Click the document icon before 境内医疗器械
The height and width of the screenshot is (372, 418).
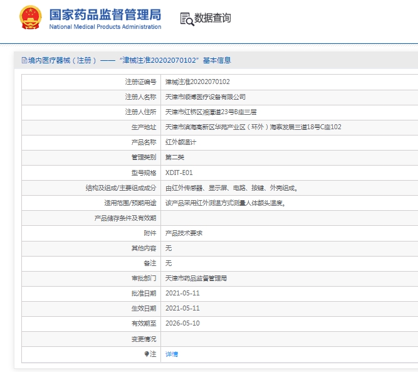24,60
